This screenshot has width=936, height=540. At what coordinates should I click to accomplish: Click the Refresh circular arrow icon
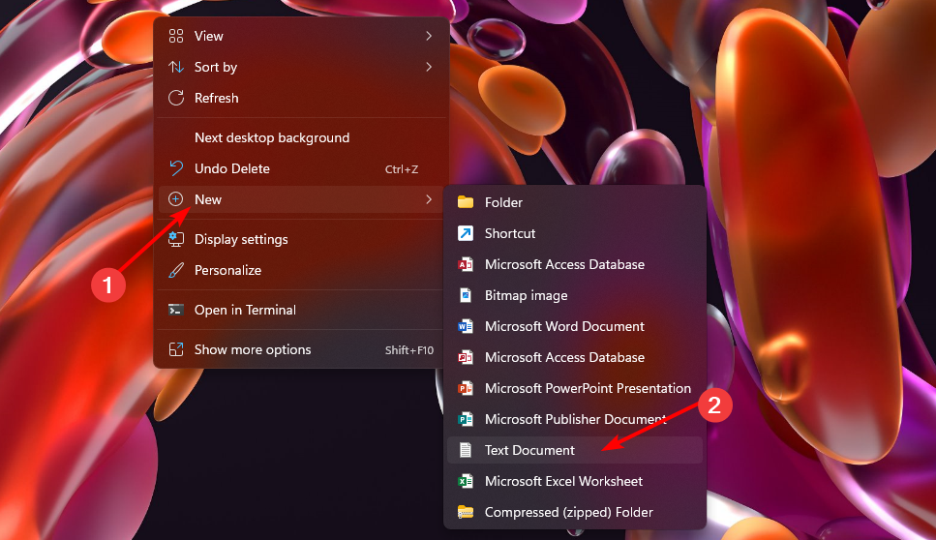176,98
